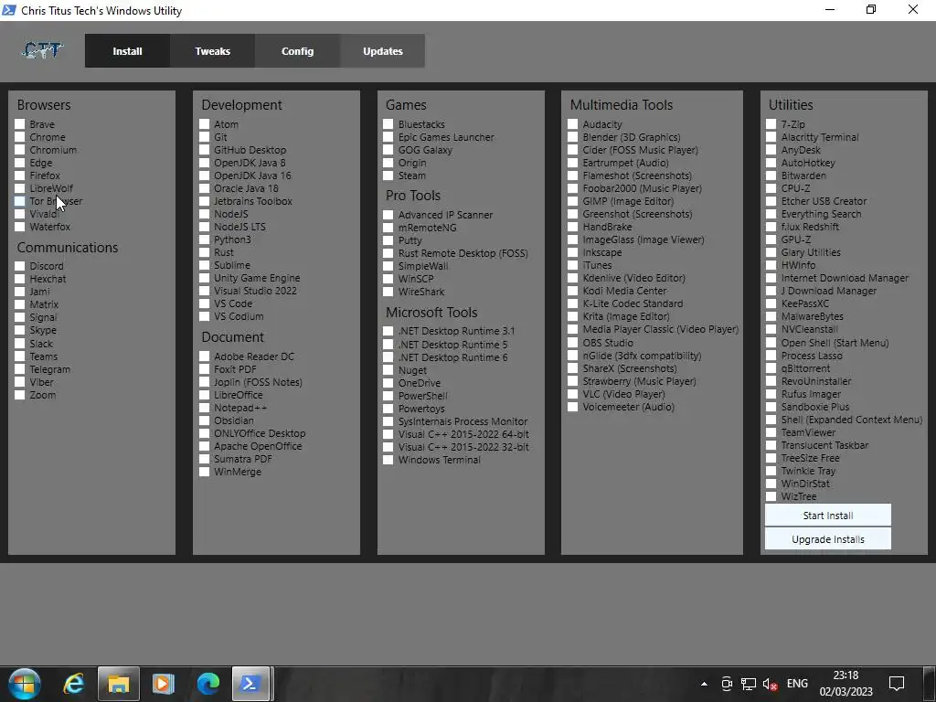Image resolution: width=936 pixels, height=702 pixels.
Task: Select the PowerShell taskbar icon
Action: point(250,684)
